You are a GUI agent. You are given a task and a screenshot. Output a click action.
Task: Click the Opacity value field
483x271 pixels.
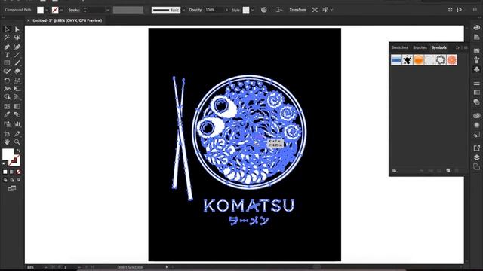tap(214, 10)
